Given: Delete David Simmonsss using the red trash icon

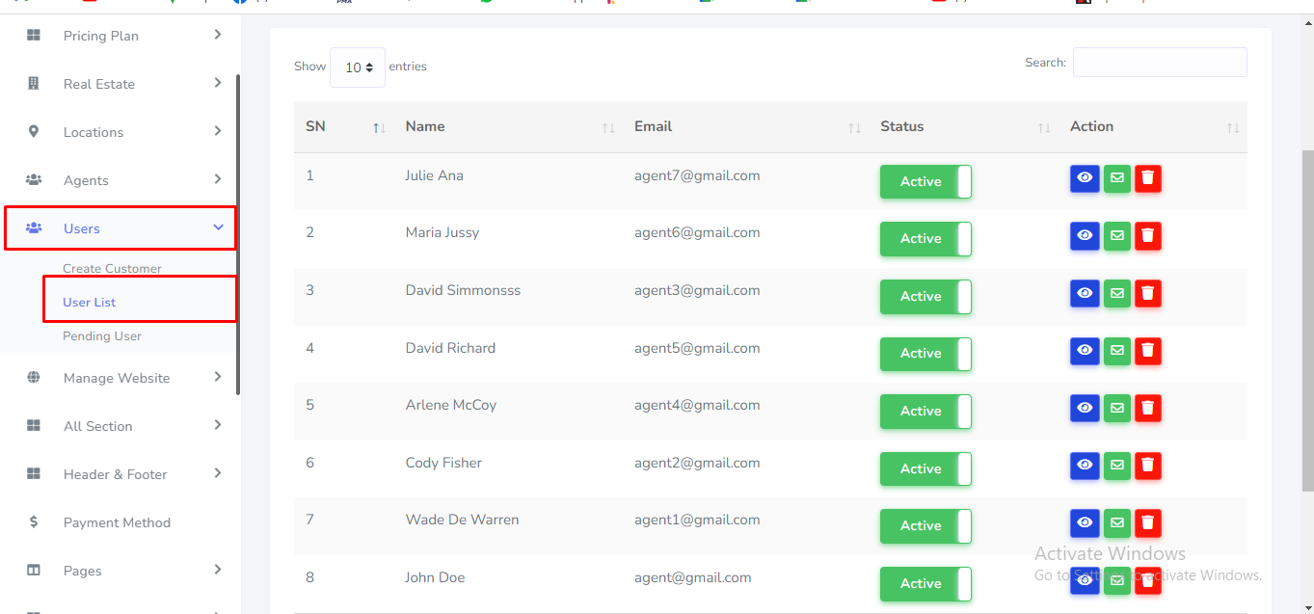Looking at the screenshot, I should [1147, 293].
